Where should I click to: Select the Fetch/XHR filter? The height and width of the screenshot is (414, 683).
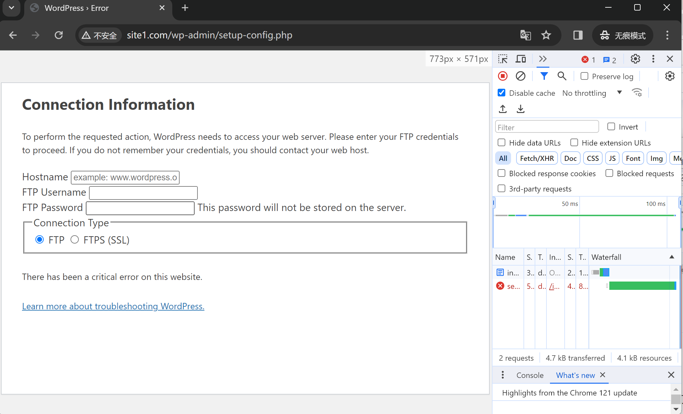tap(537, 158)
